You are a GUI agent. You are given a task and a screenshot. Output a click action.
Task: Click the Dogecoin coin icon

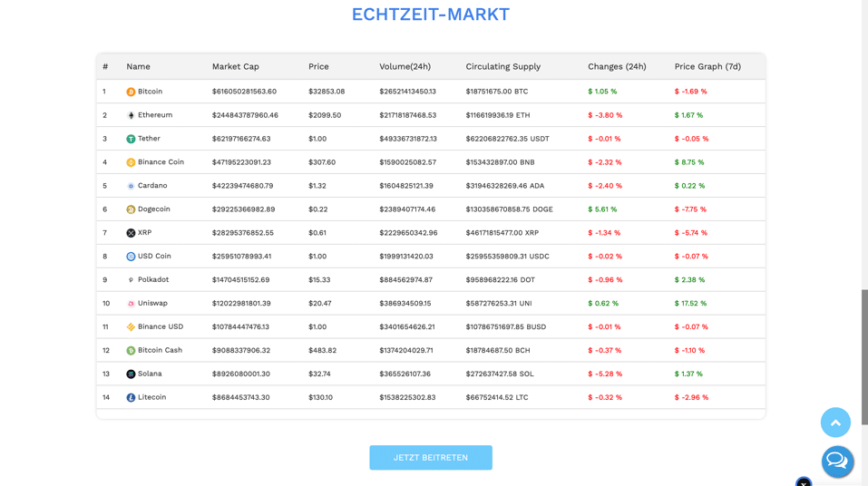131,209
